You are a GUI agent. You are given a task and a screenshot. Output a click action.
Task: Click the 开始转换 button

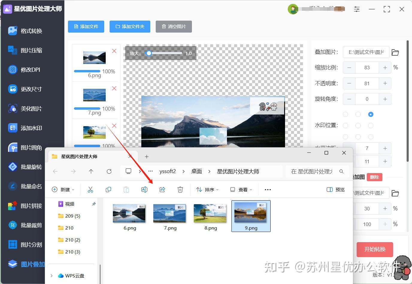click(375, 249)
